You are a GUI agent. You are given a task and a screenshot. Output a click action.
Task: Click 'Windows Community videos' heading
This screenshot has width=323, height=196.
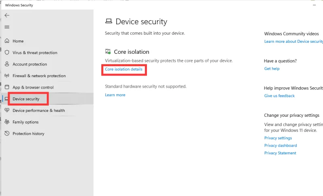pyautogui.click(x=292, y=34)
